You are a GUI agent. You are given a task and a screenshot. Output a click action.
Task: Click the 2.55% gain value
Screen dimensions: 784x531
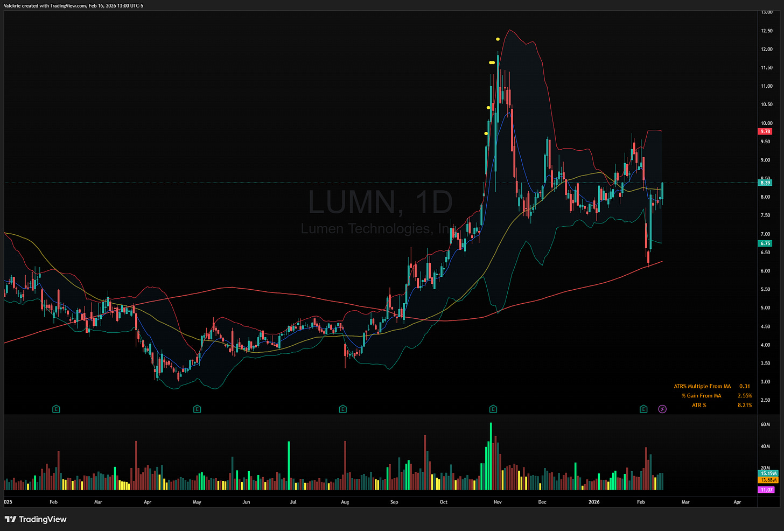click(745, 396)
